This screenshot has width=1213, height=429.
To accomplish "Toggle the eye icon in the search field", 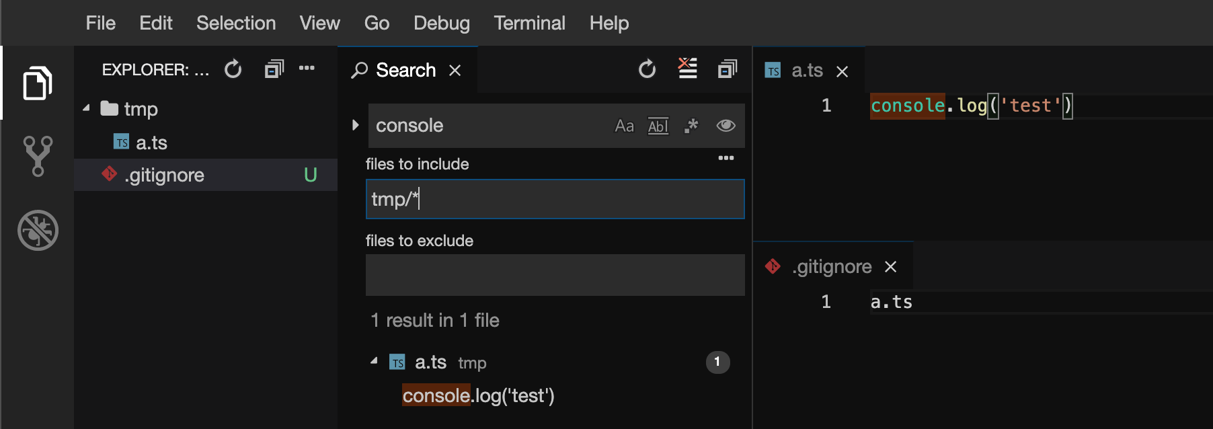I will point(726,126).
